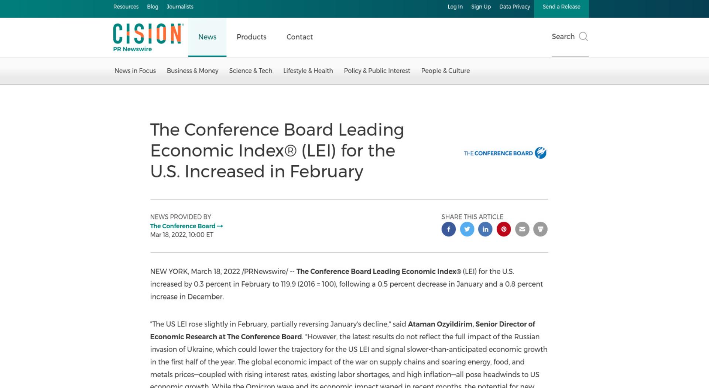Click the date 'Mar 18, 2022, 10:00 ET'

[182, 235]
